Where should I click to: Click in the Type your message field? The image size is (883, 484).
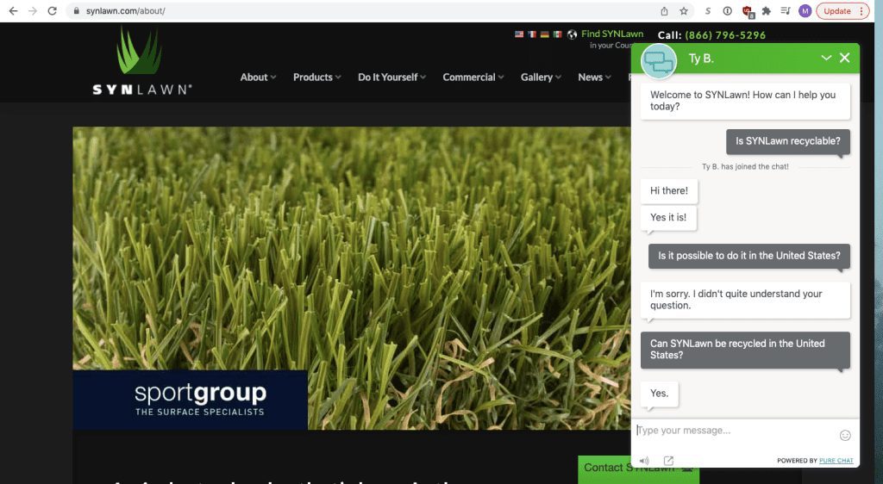pyautogui.click(x=735, y=431)
